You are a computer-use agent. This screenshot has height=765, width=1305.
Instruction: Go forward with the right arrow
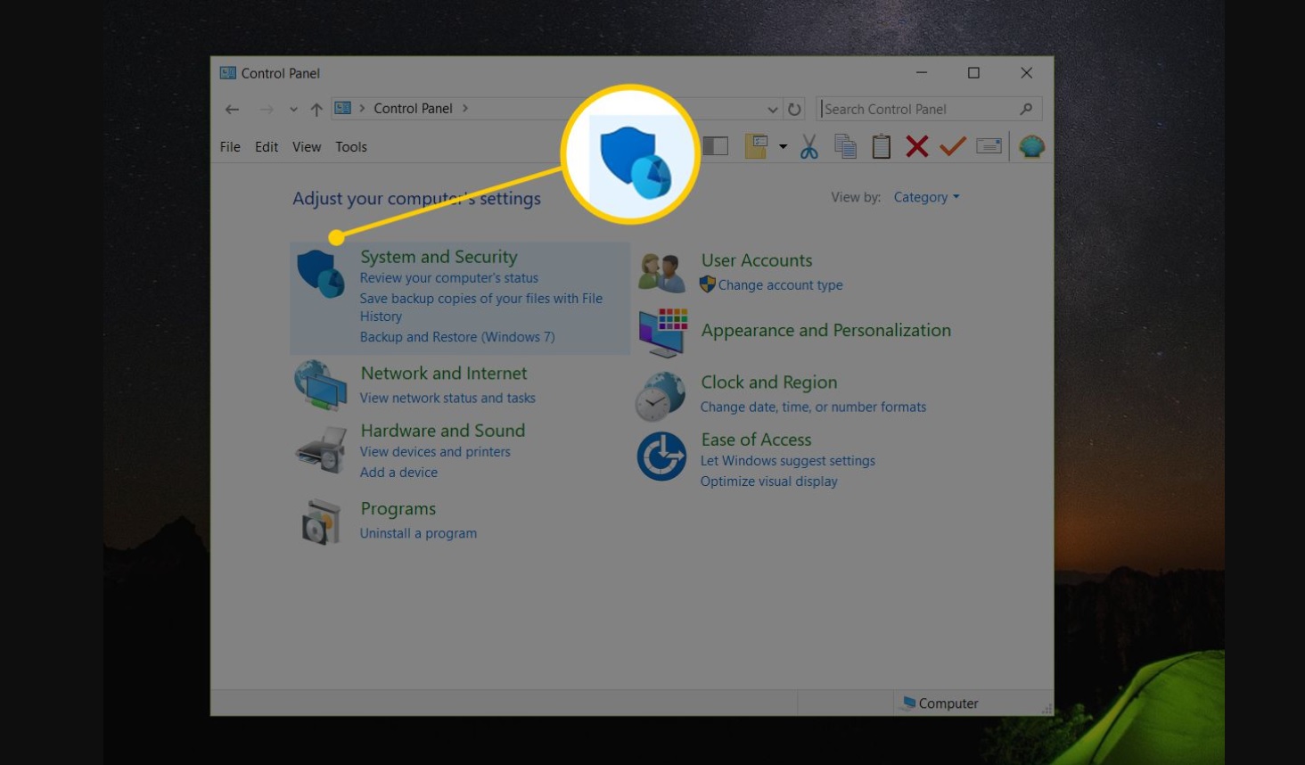pyautogui.click(x=266, y=109)
